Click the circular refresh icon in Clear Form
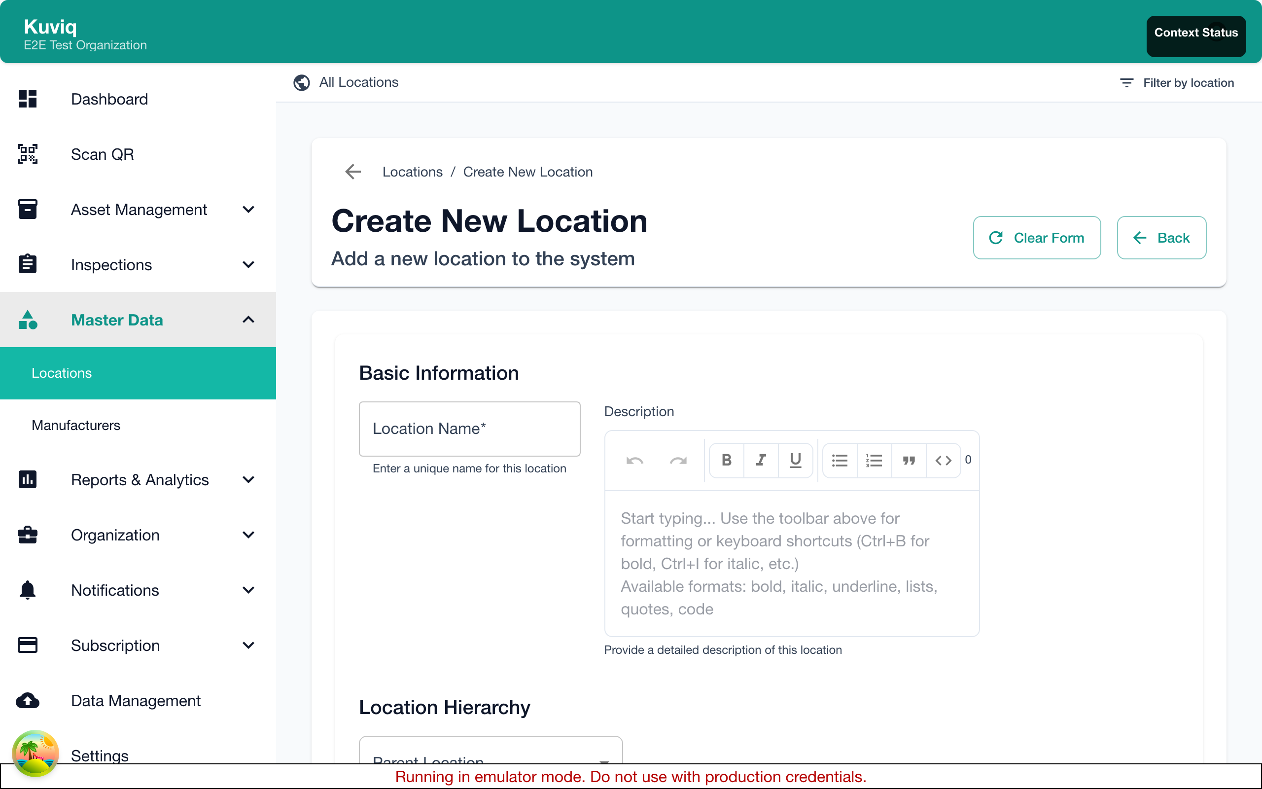 pyautogui.click(x=996, y=238)
